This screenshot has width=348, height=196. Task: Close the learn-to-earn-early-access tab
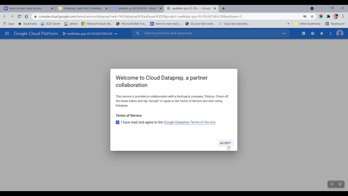pos(52,8)
